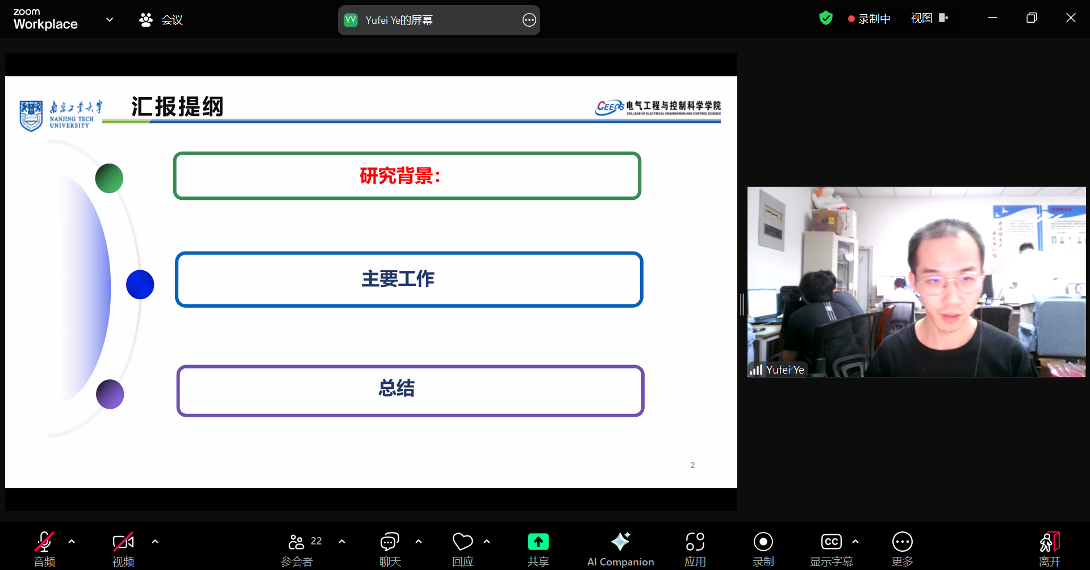Image resolution: width=1090 pixels, height=570 pixels.
Task: Expand participants options caret
Action: coord(342,542)
